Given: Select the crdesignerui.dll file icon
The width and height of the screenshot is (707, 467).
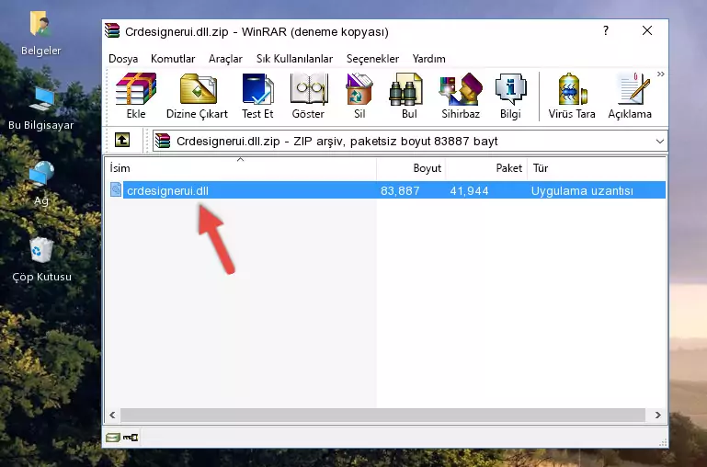Looking at the screenshot, I should (x=116, y=189).
